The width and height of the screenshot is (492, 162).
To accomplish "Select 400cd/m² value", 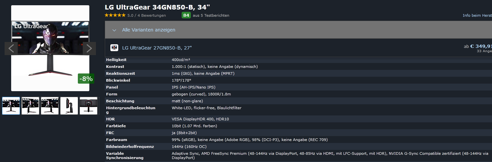I will 181,60.
